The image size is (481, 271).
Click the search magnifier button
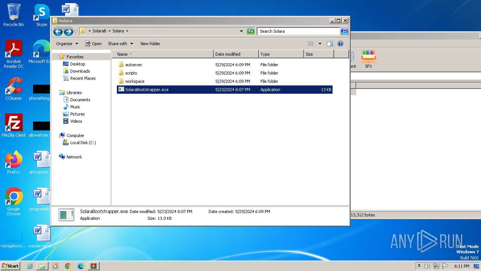pos(344,31)
